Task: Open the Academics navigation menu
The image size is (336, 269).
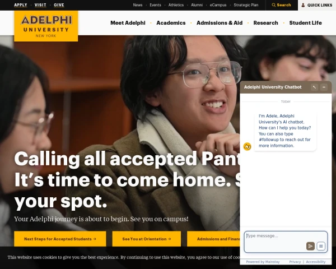Action: point(171,23)
